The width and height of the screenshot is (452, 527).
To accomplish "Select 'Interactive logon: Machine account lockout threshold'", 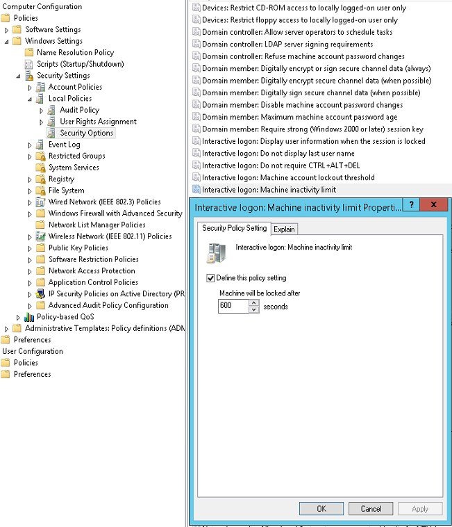I will click(x=288, y=177).
